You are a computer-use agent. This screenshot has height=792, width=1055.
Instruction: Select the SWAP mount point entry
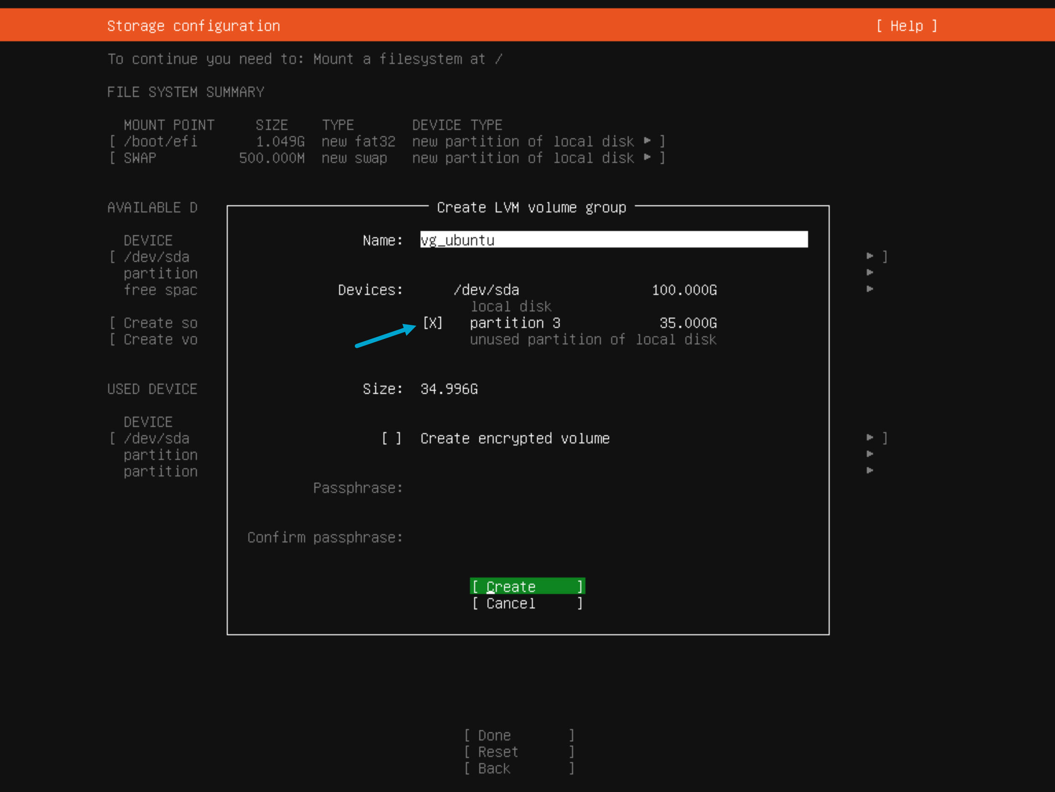pyautogui.click(x=140, y=158)
